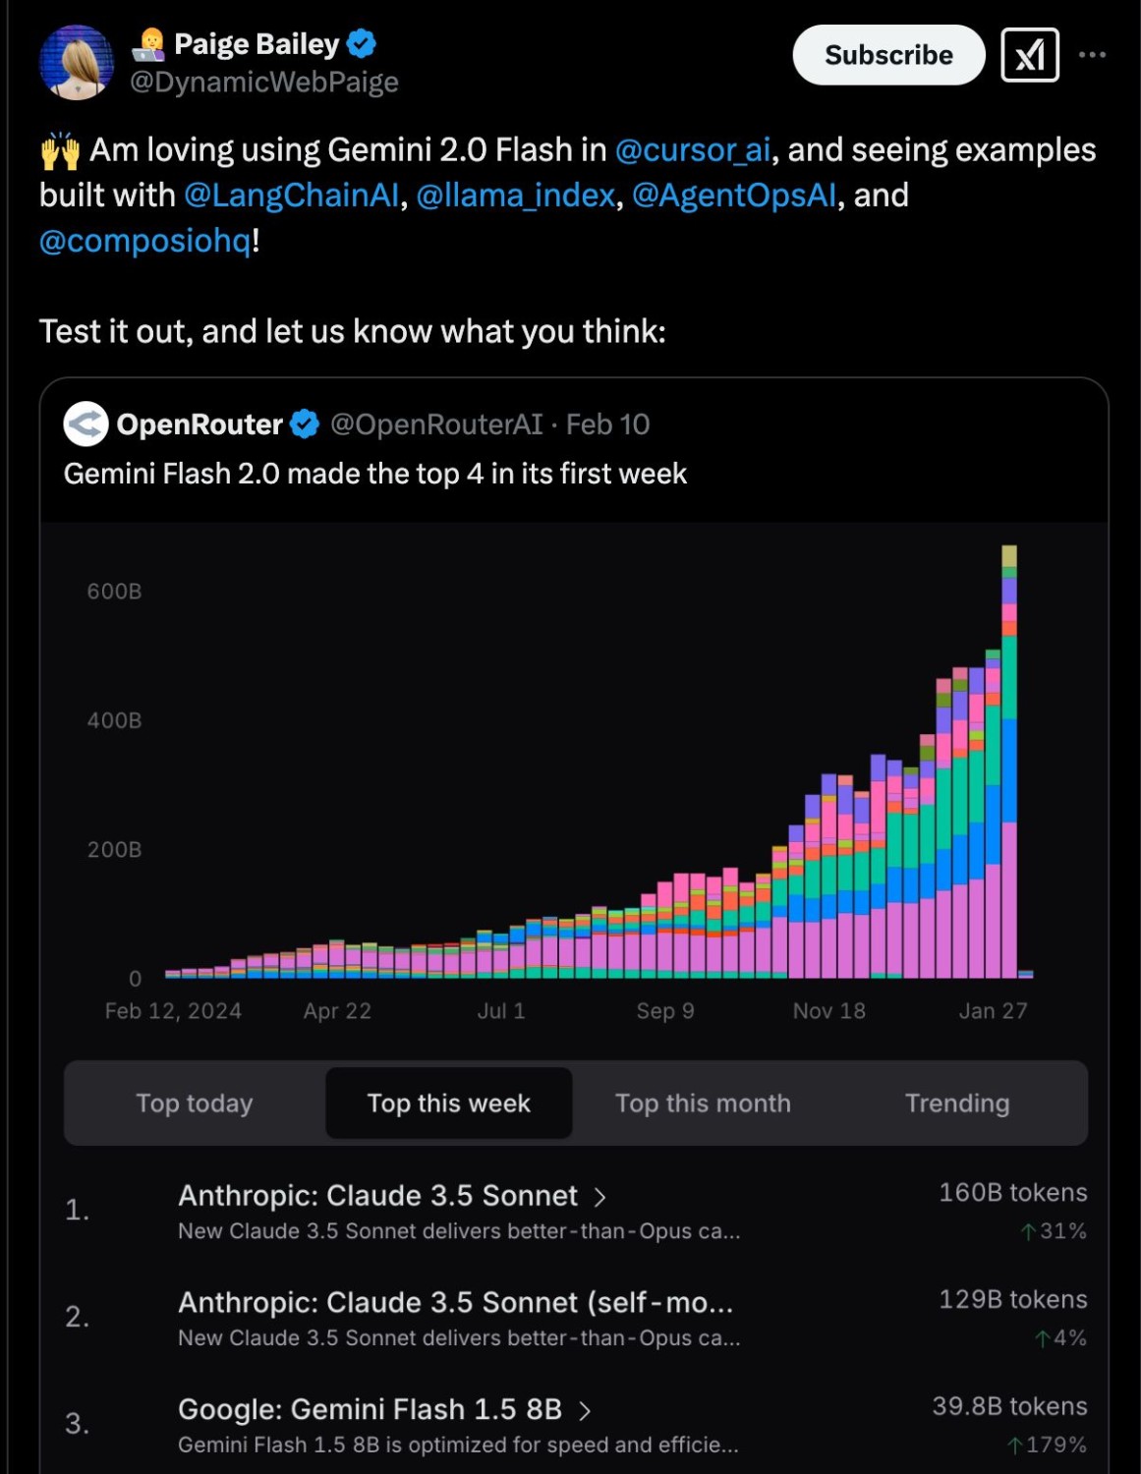The image size is (1141, 1474).
Task: Open the @AgentOpsAI mention
Action: (x=734, y=196)
